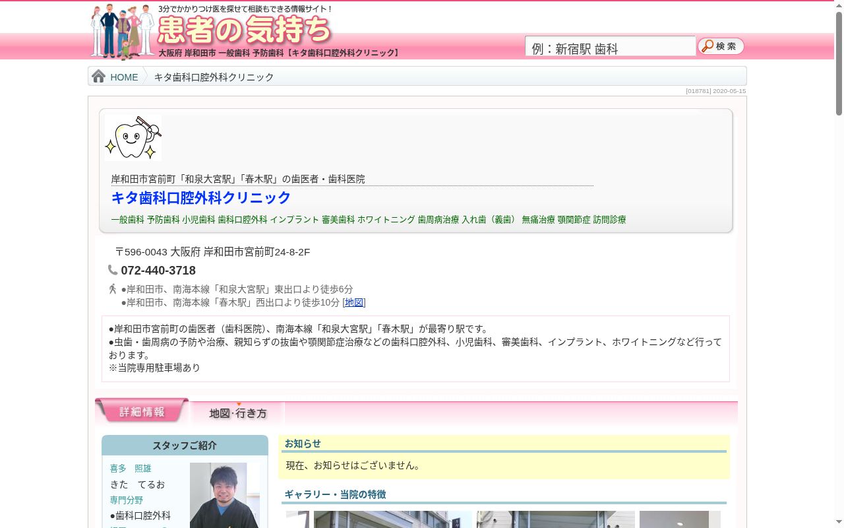Open the HOME breadcrumb link
844x528 pixels.
[x=124, y=77]
